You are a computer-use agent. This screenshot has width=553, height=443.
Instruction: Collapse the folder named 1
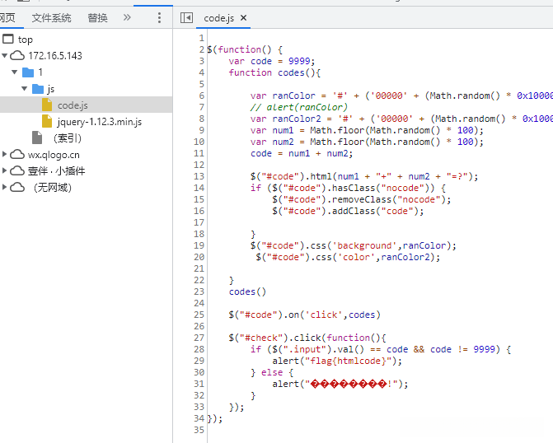(15, 72)
